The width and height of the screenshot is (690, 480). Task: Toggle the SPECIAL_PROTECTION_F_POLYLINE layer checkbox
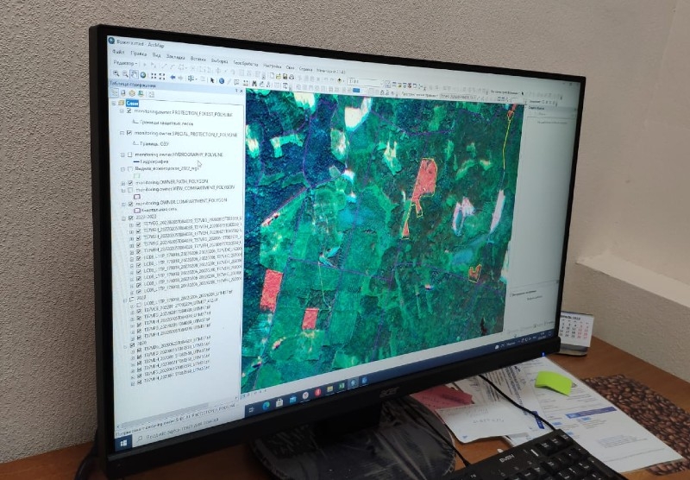coord(129,133)
